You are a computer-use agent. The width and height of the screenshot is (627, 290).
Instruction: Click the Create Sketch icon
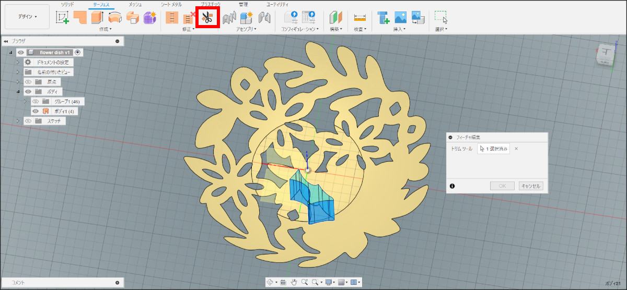63,18
